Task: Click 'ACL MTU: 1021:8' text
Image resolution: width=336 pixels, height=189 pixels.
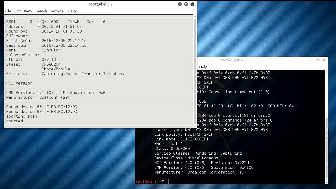Action: click(245, 106)
